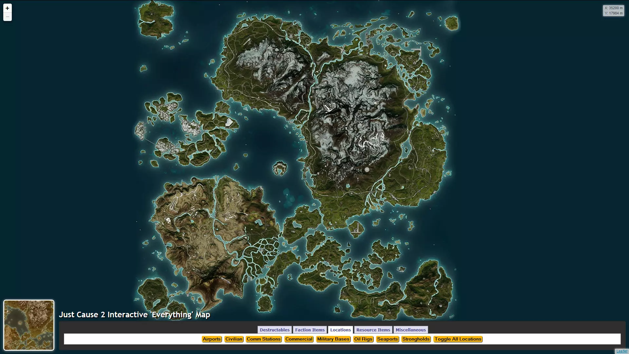Open the Resource Items tab
Screen dimensions: 629x354
click(373, 330)
